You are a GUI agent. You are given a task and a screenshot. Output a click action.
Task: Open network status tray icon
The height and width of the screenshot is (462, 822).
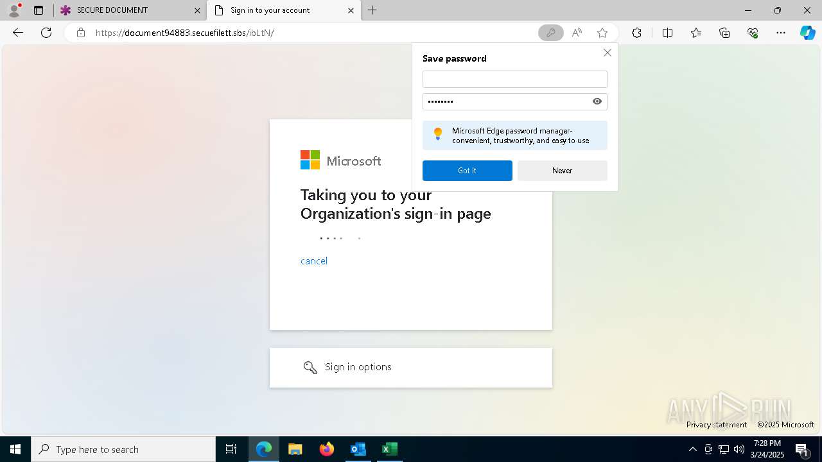(724, 449)
